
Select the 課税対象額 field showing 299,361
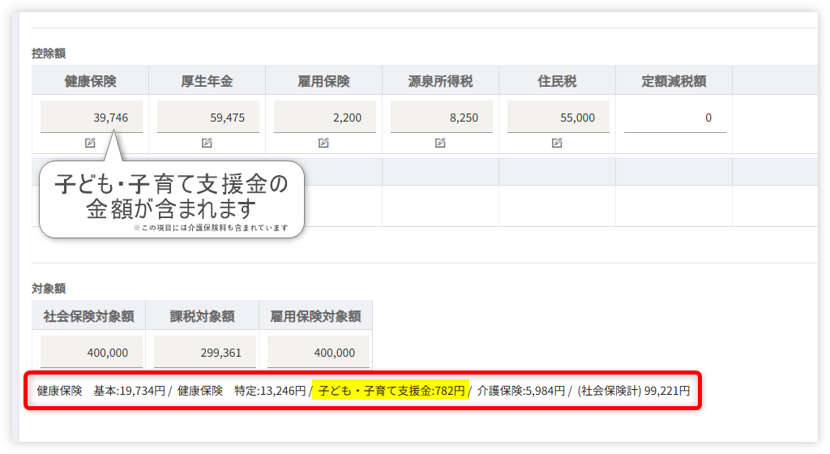204,352
